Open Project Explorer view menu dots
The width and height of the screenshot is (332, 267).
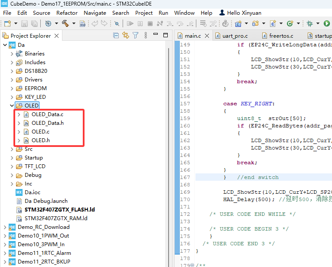click(146, 36)
